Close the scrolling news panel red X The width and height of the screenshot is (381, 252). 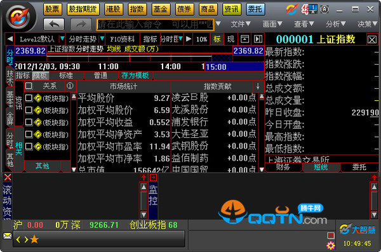point(8,177)
